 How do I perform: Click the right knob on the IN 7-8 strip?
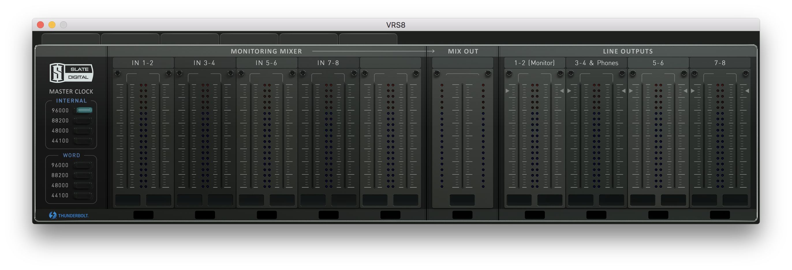[354, 74]
